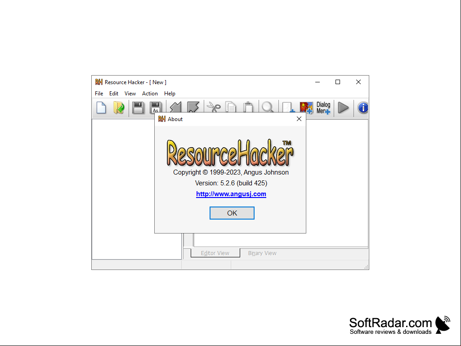Add a new blank resource icon
This screenshot has height=346, width=461.
coord(288,108)
